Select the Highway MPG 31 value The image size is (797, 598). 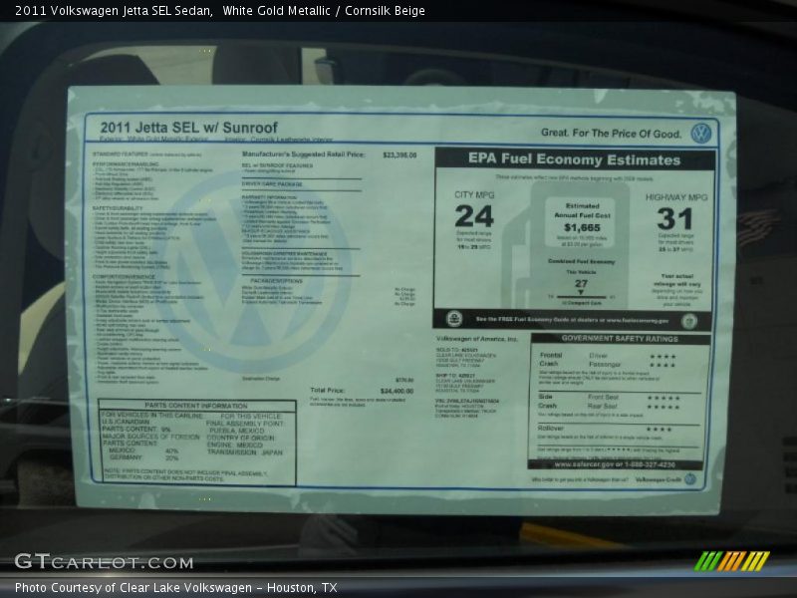(x=674, y=218)
